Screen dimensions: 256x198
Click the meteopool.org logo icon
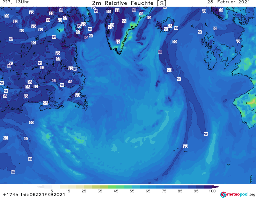coord(223,195)
